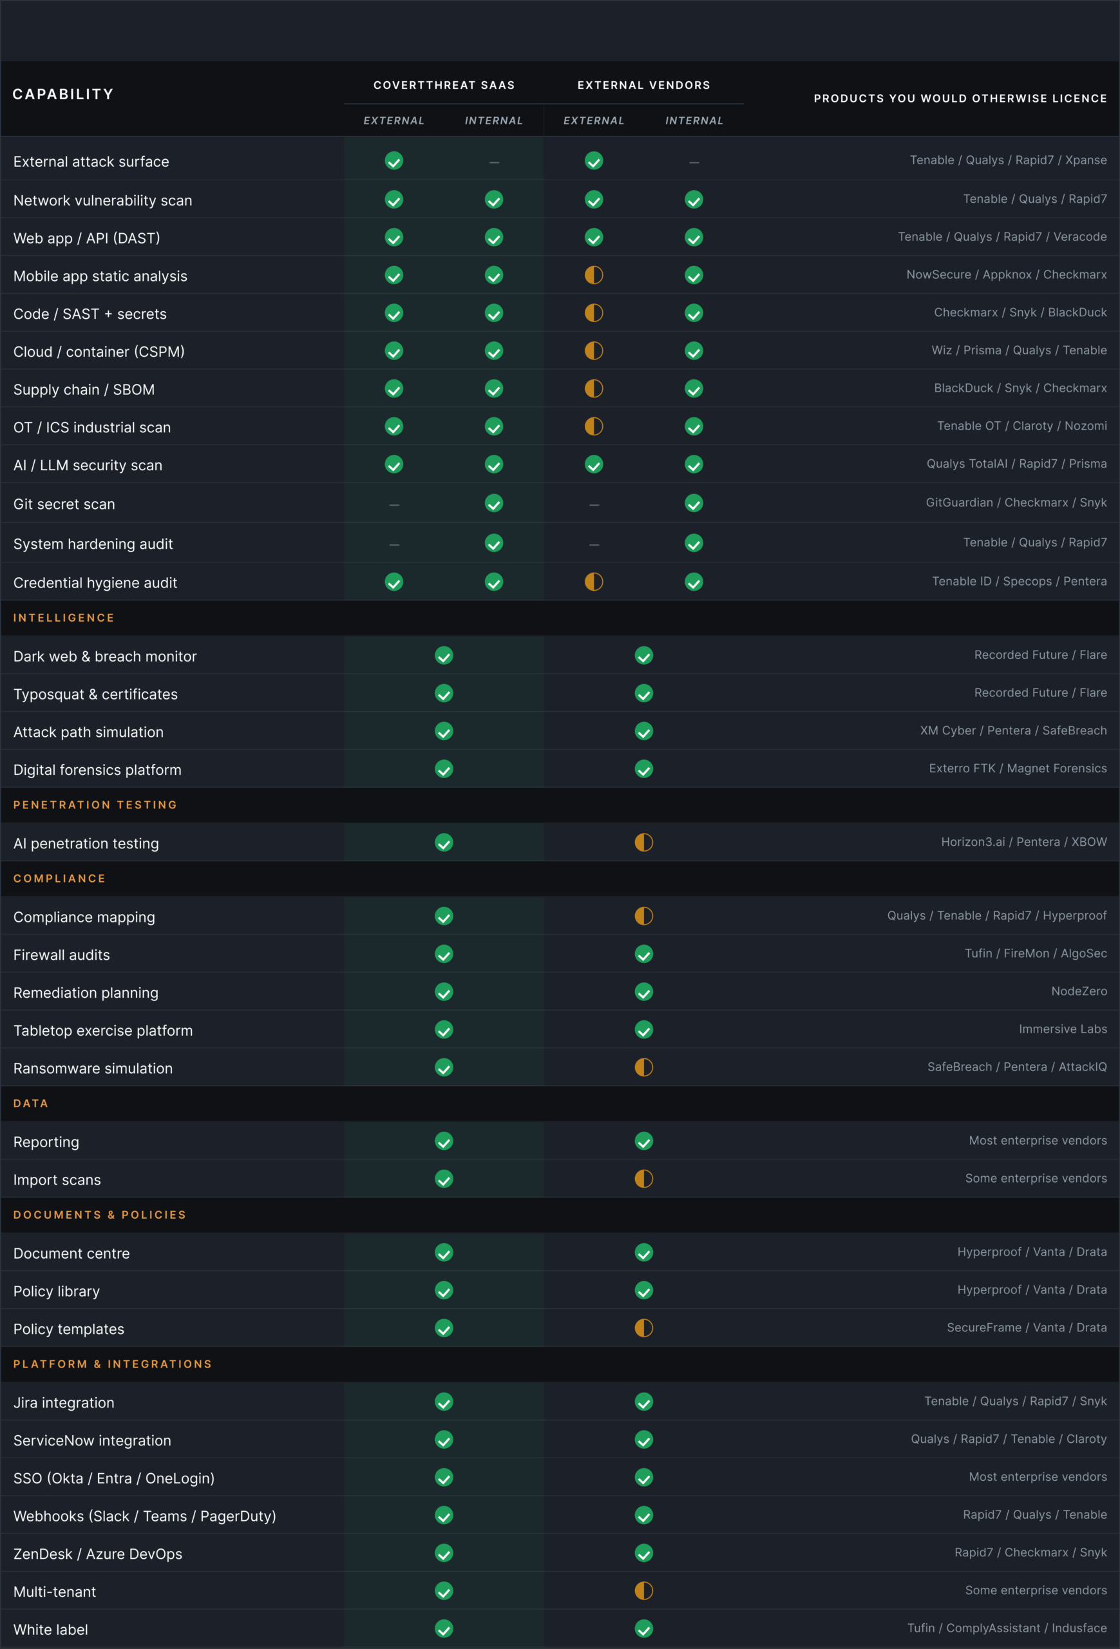Click the partial icon for Compliance mapping

coord(644,916)
